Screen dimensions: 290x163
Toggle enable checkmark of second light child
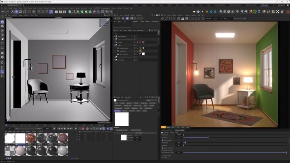click(137, 51)
